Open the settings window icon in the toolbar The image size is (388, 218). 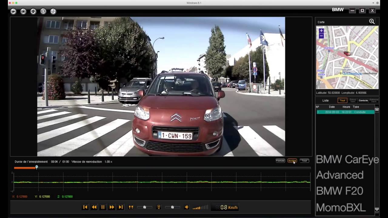43,12
